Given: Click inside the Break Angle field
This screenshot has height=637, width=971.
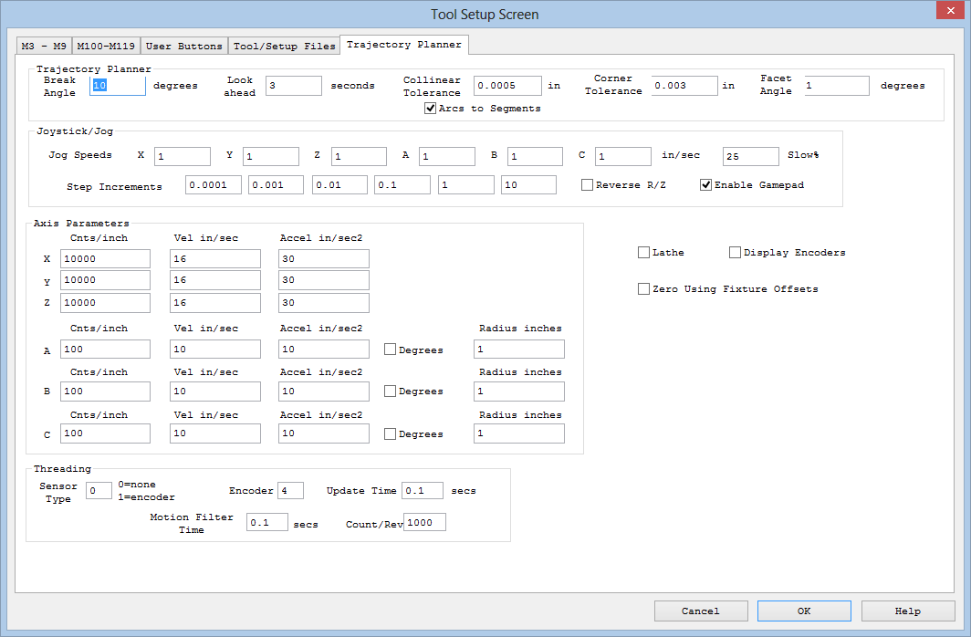Looking at the screenshot, I should (x=117, y=85).
